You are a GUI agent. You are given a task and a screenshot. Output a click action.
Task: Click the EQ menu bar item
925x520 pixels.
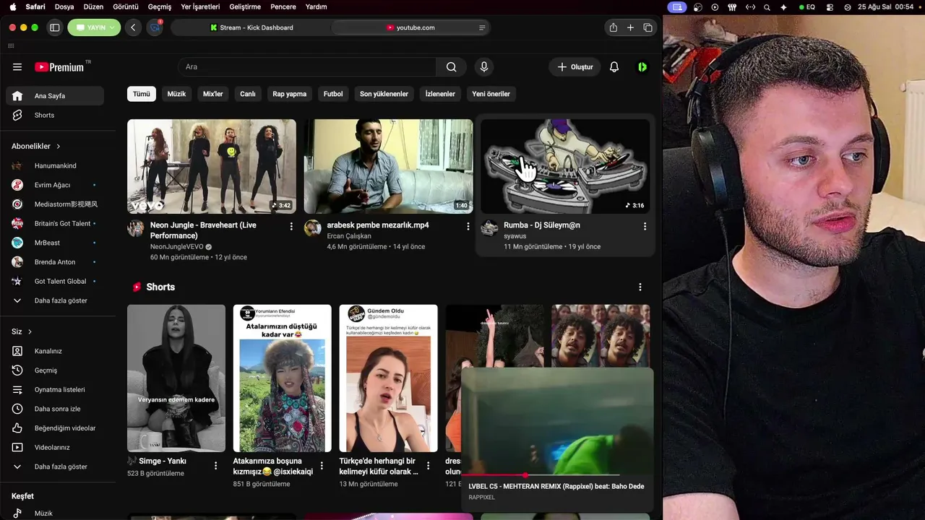[807, 7]
